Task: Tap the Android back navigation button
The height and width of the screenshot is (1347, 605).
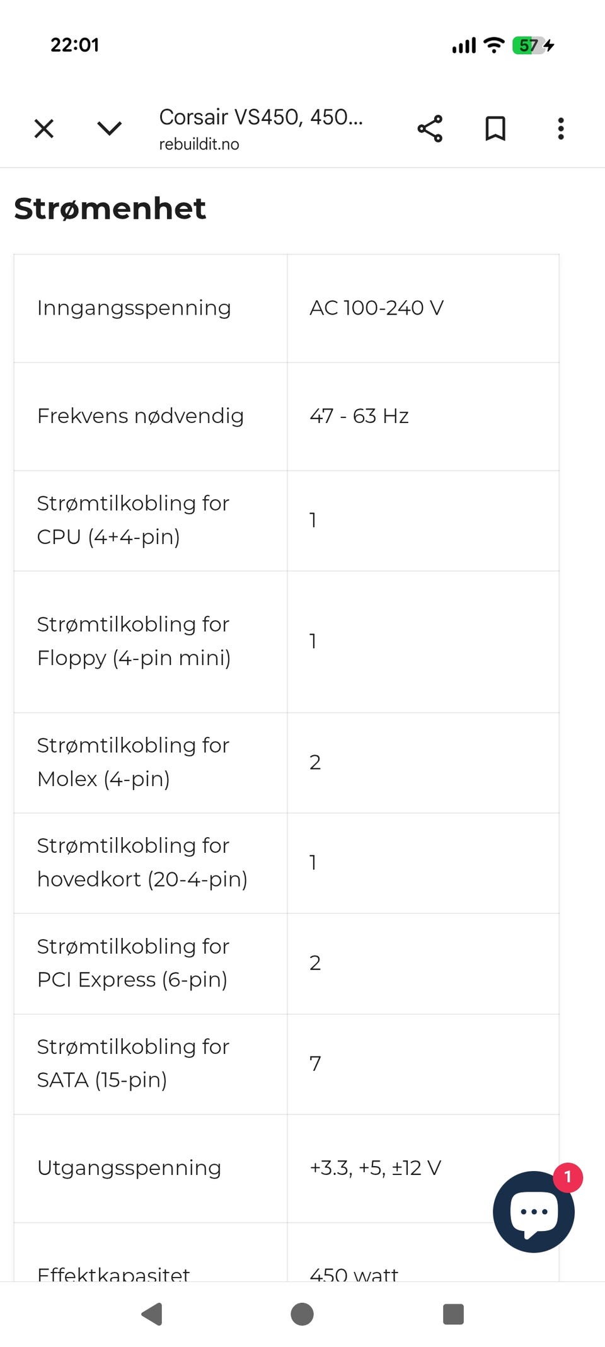Action: 152,1314
